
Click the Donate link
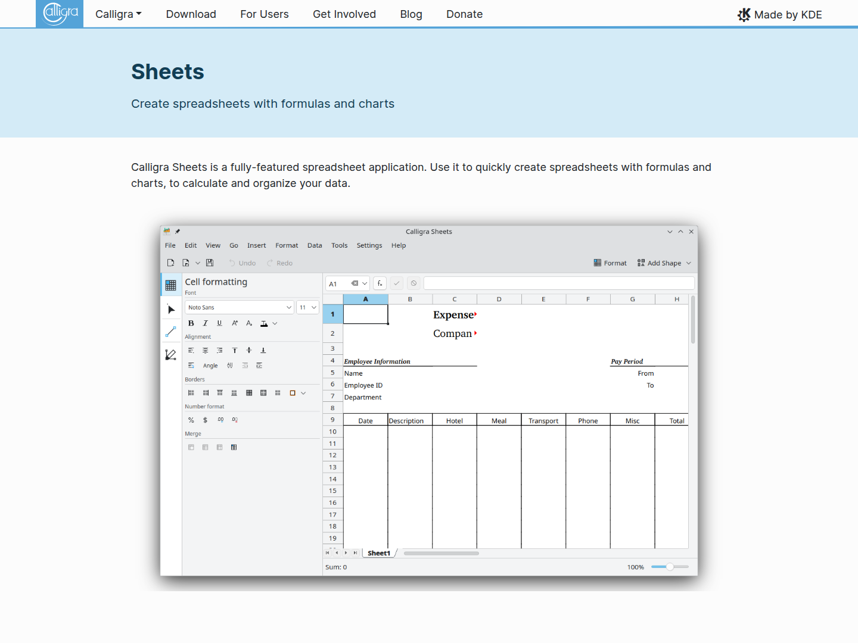tap(465, 14)
